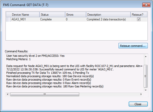This screenshot has height=112, width=153.
Task: Close the FMS Command dialog window
Action: pyautogui.click(x=146, y=5)
